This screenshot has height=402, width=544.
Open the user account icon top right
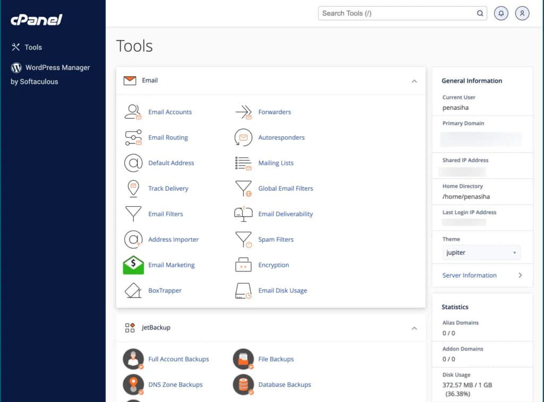[x=522, y=13]
